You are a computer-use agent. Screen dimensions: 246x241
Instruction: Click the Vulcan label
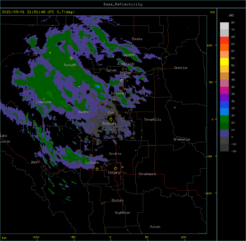[x=155, y=227]
